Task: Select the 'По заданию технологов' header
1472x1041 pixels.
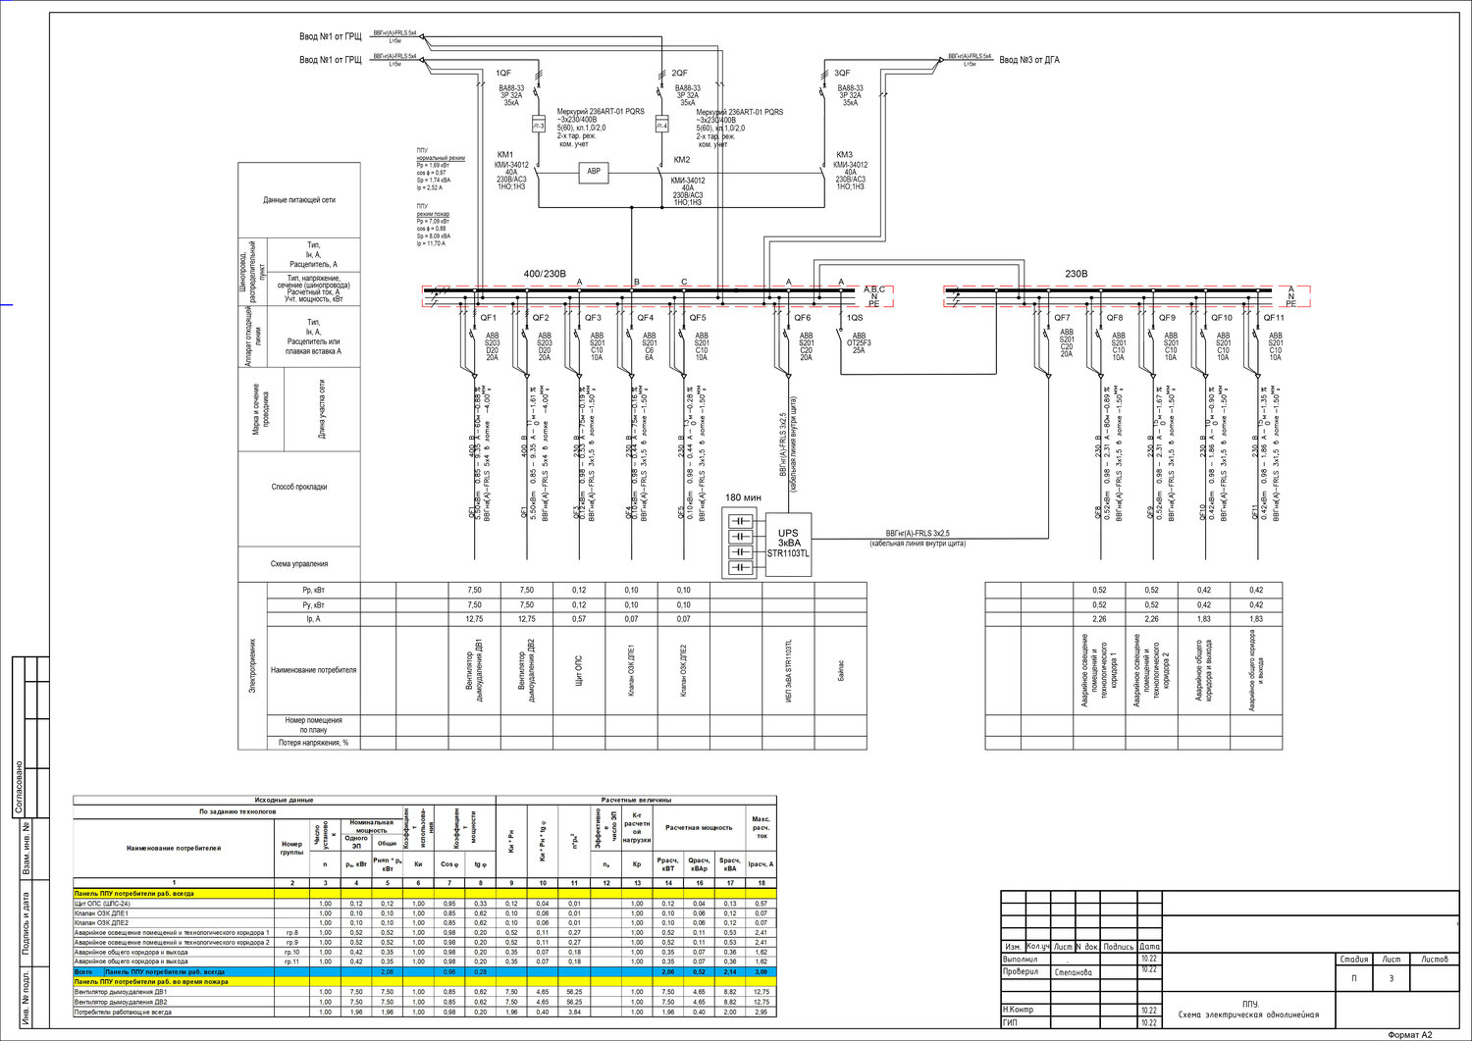Action: [237, 812]
